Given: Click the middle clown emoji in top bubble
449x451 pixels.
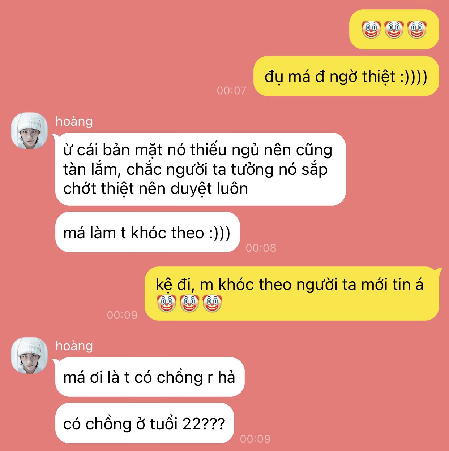Looking at the screenshot, I should (x=394, y=30).
